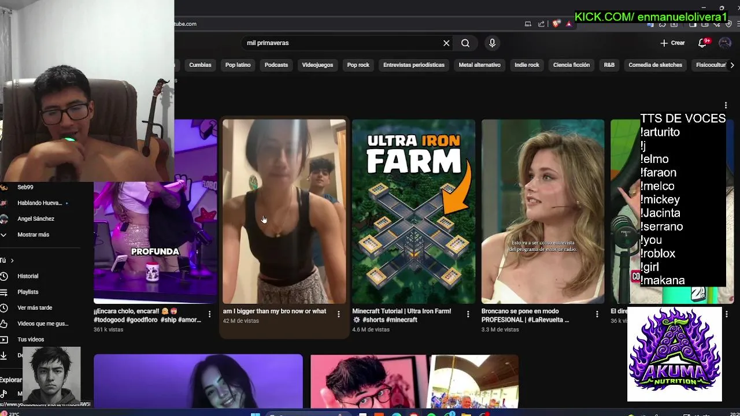This screenshot has height=416, width=740.
Task: Open the Ultra Iron Farm short thumbnail
Action: click(x=413, y=211)
